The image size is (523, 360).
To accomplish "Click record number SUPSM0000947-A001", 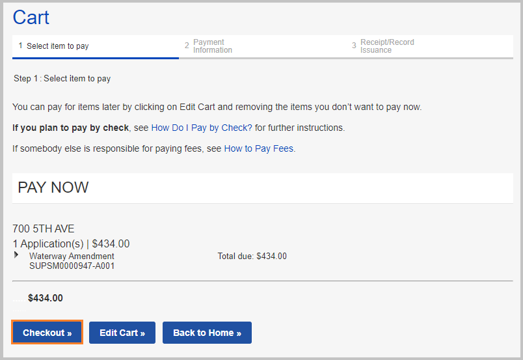I will [72, 266].
